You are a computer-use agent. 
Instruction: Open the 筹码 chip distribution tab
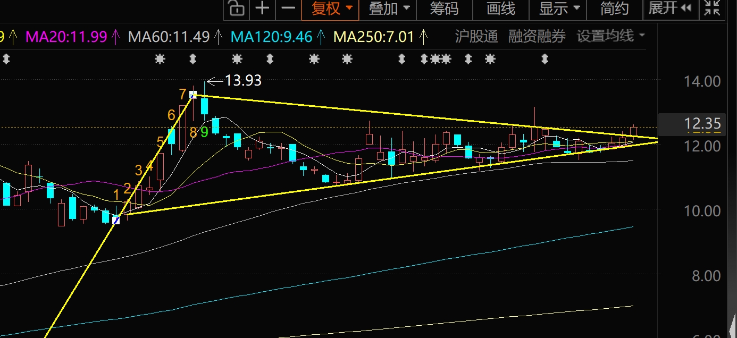coord(444,9)
